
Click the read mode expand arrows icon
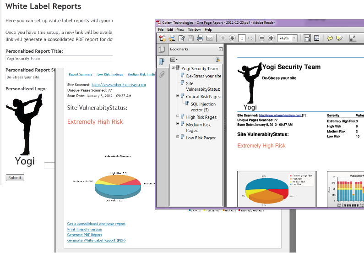tap(353, 38)
